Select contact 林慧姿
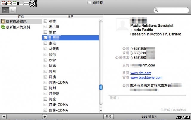The width and height of the screenshot is (191, 120). [x=70, y=49]
